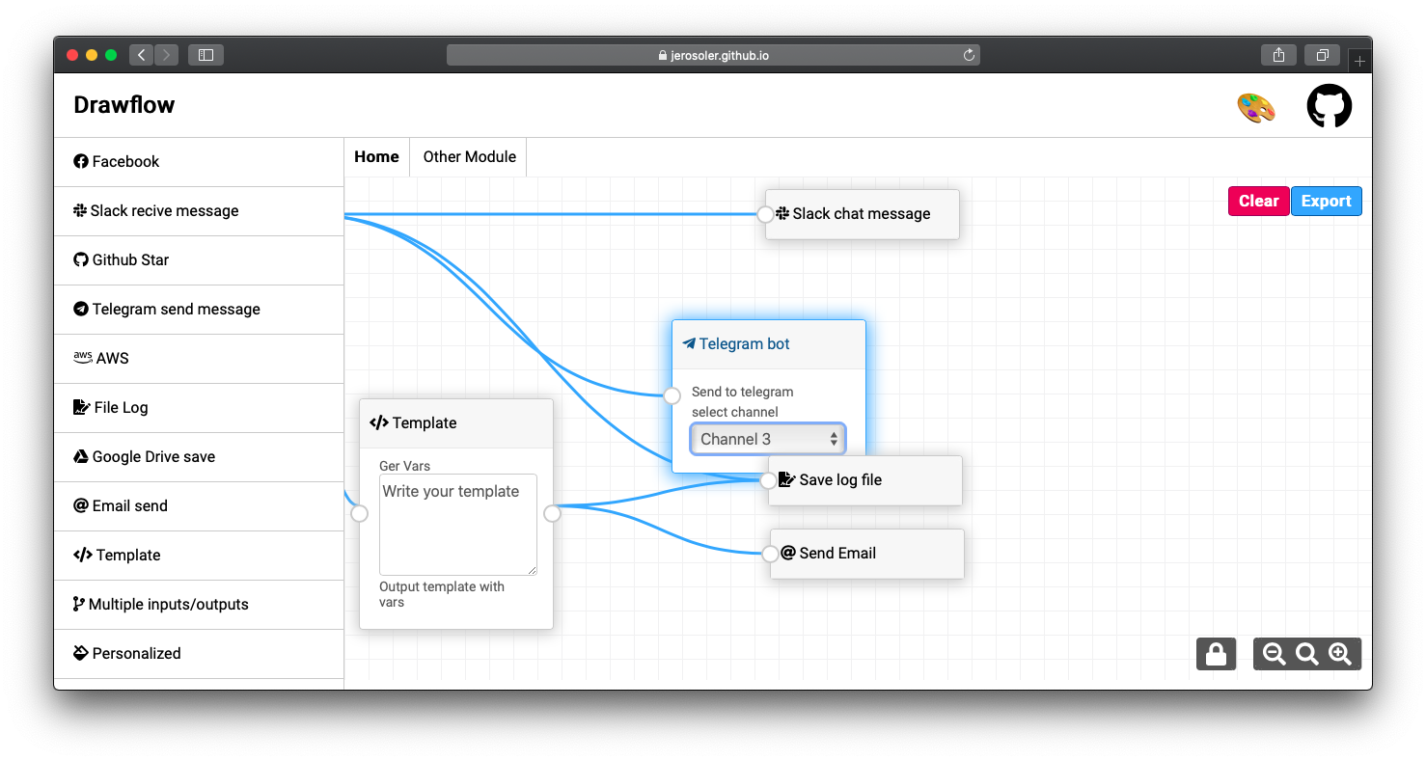Click the Template node output connector

coord(552,514)
